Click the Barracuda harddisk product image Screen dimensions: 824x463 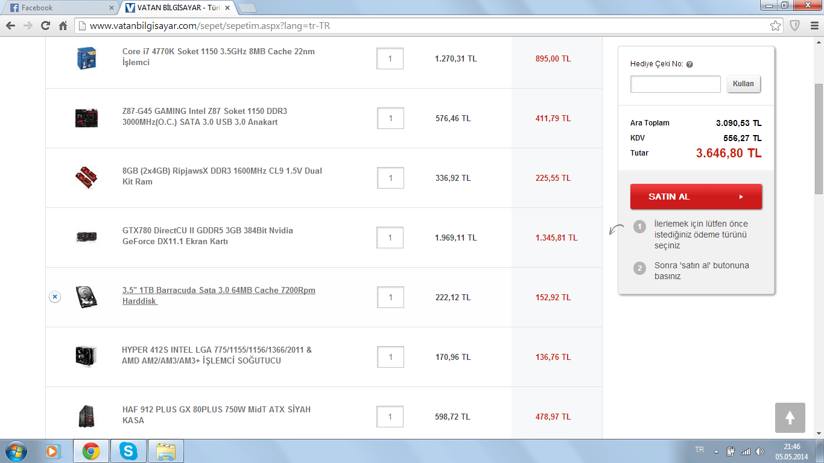click(87, 297)
